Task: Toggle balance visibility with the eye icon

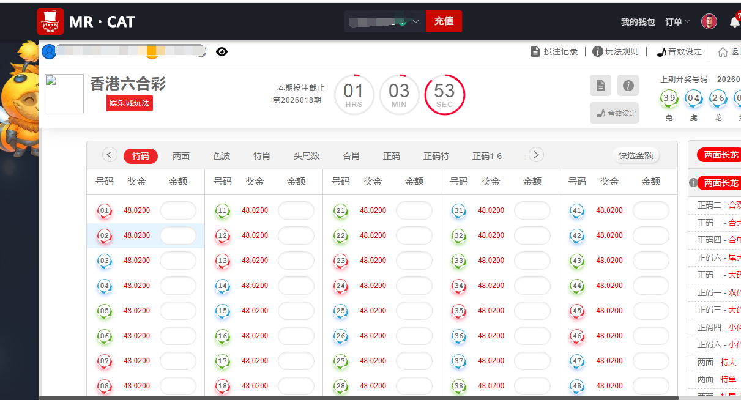Action: click(x=222, y=51)
